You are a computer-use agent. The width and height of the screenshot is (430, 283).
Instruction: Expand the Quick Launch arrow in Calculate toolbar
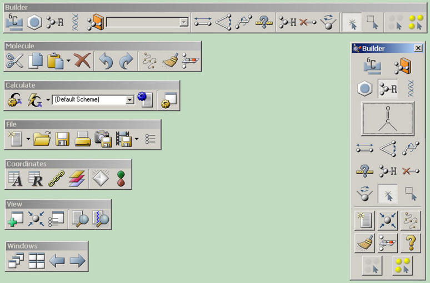pos(48,100)
